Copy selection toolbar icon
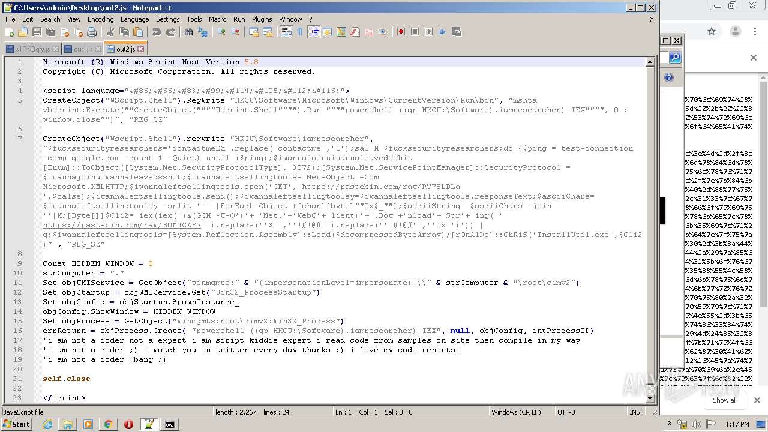768x432 pixels. (x=124, y=32)
